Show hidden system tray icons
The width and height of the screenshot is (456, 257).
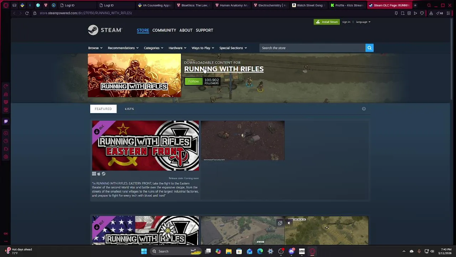(404, 251)
